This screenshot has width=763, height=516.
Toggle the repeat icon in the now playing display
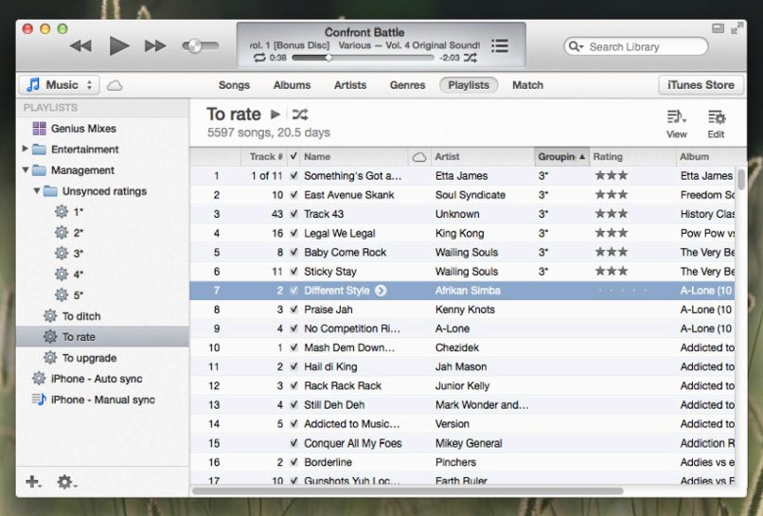point(259,58)
